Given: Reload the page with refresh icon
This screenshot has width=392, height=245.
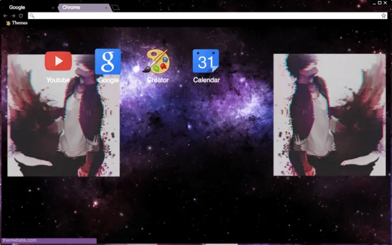Looking at the screenshot, I should pos(20,16).
